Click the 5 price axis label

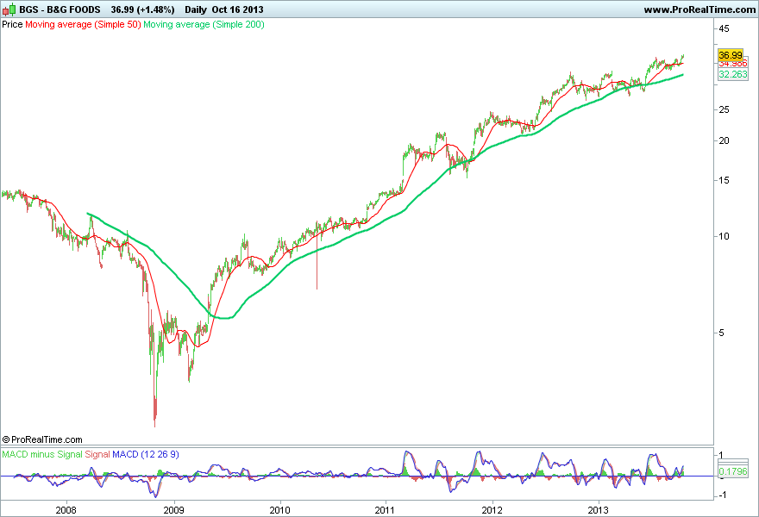721,333
